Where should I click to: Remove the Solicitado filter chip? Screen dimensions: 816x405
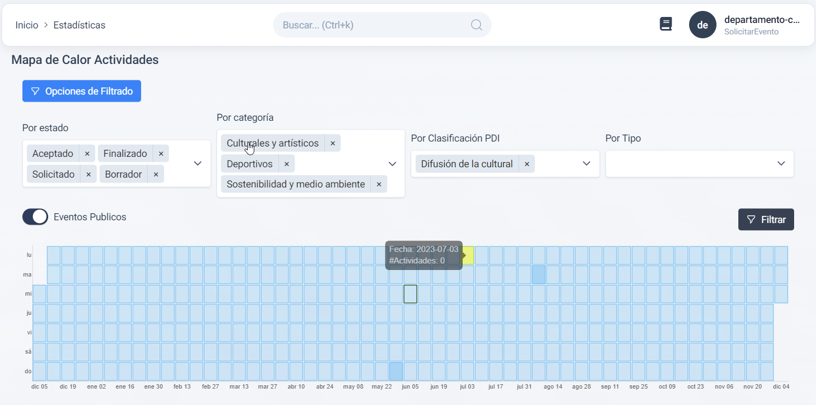(x=88, y=174)
